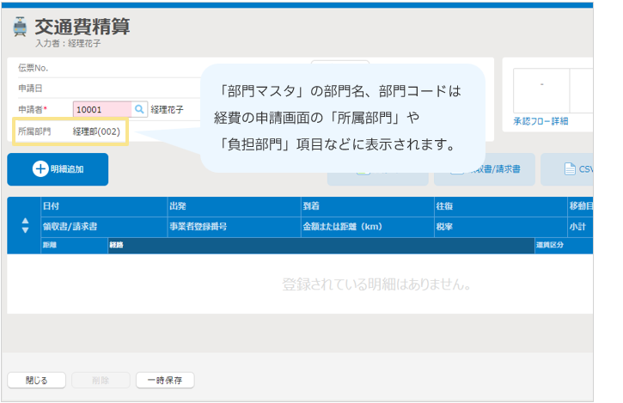
Task: Click the train icon beside 交通費精算 title
Action: pos(20,28)
